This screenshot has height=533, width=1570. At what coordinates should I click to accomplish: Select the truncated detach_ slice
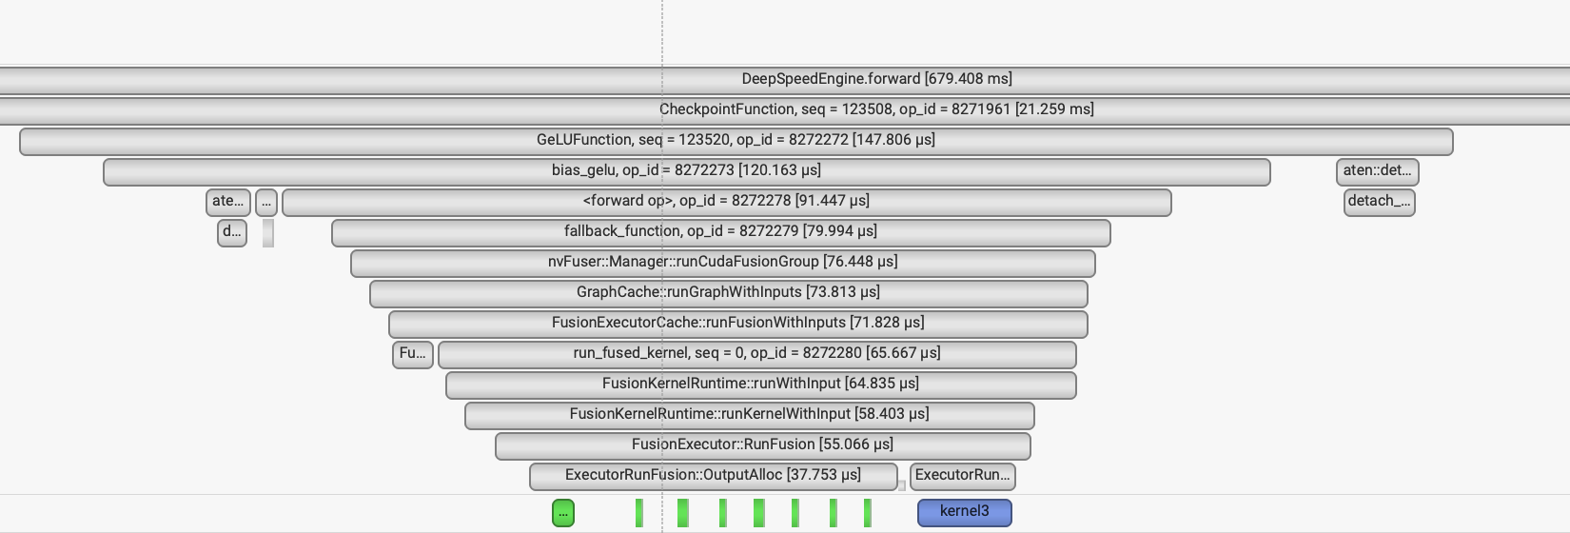pyautogui.click(x=1379, y=202)
